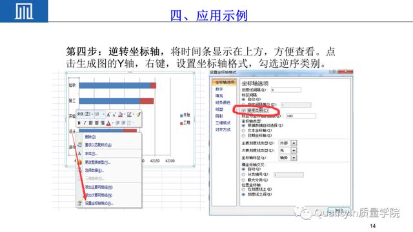Screen dimensions: 413x232
Task: Select 根据数据自动选择 axis type radio
Action: [243, 126]
